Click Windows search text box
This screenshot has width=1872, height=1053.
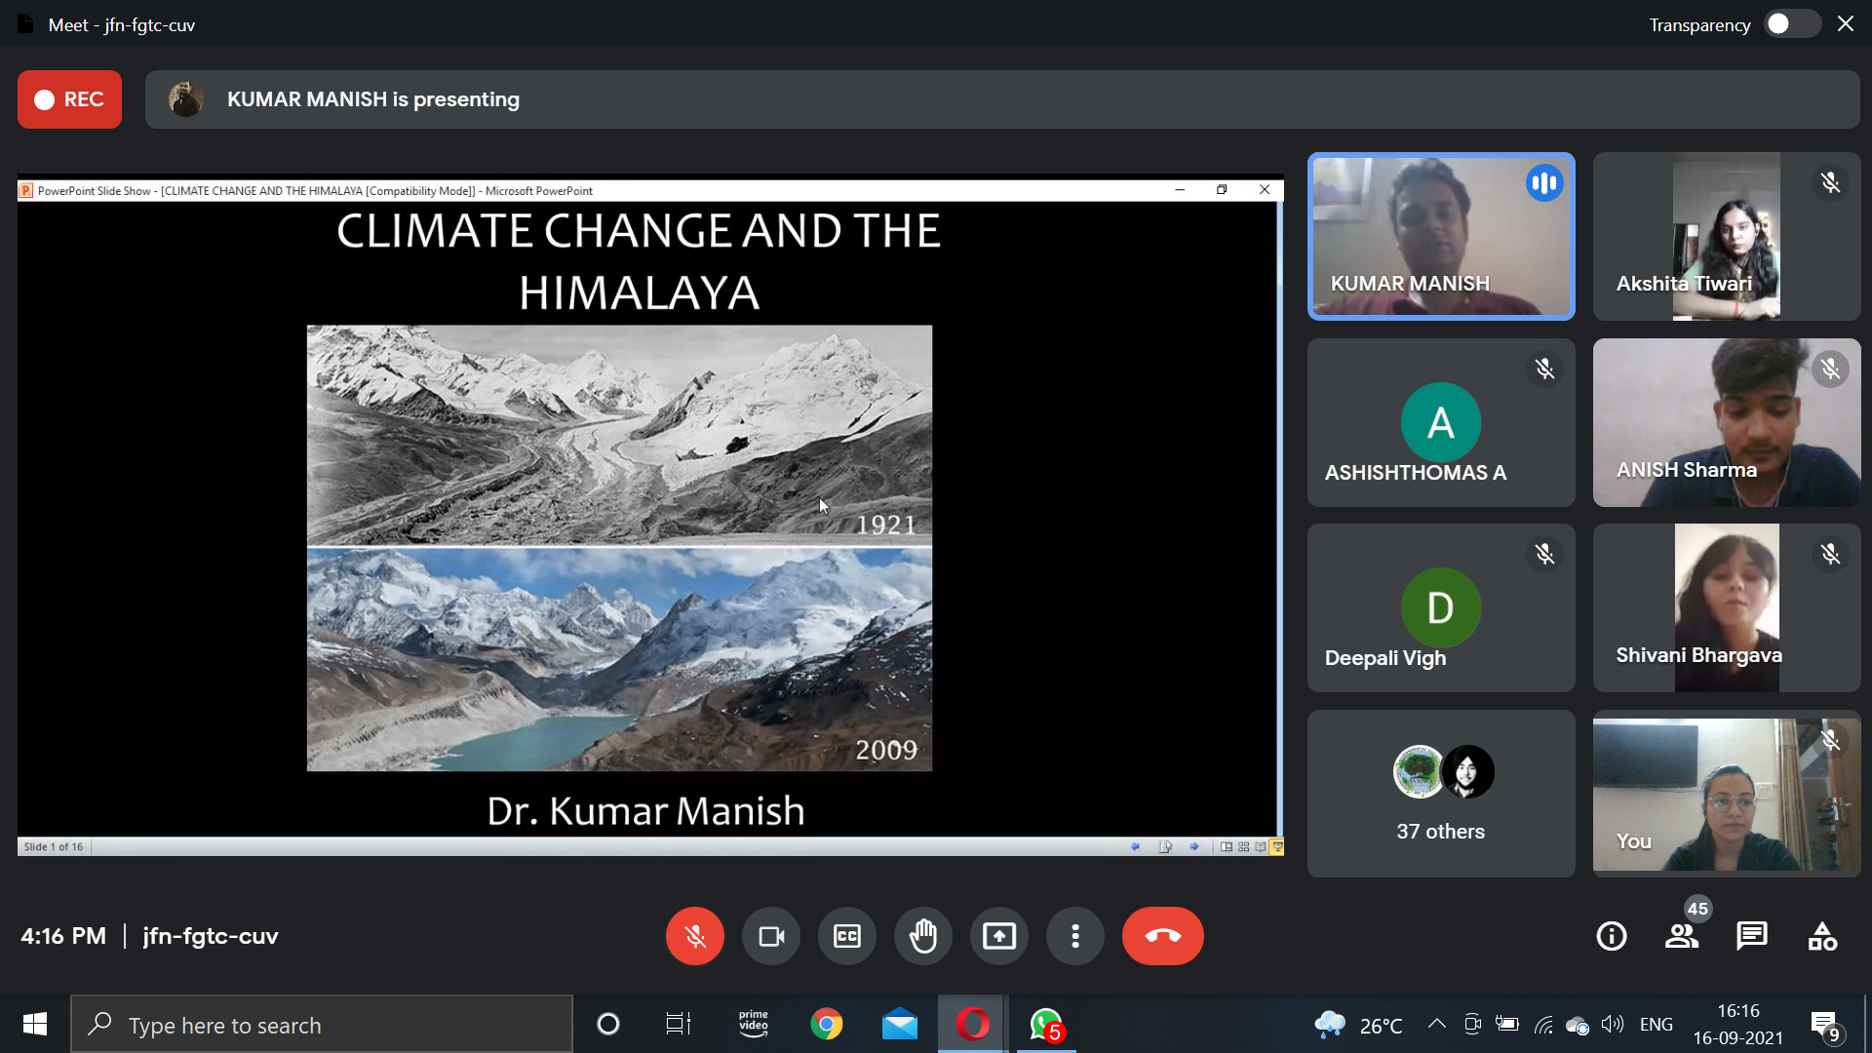tap(322, 1025)
